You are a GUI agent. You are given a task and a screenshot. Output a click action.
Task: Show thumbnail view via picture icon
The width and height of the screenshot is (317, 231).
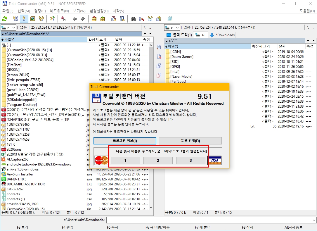(x=33, y=19)
